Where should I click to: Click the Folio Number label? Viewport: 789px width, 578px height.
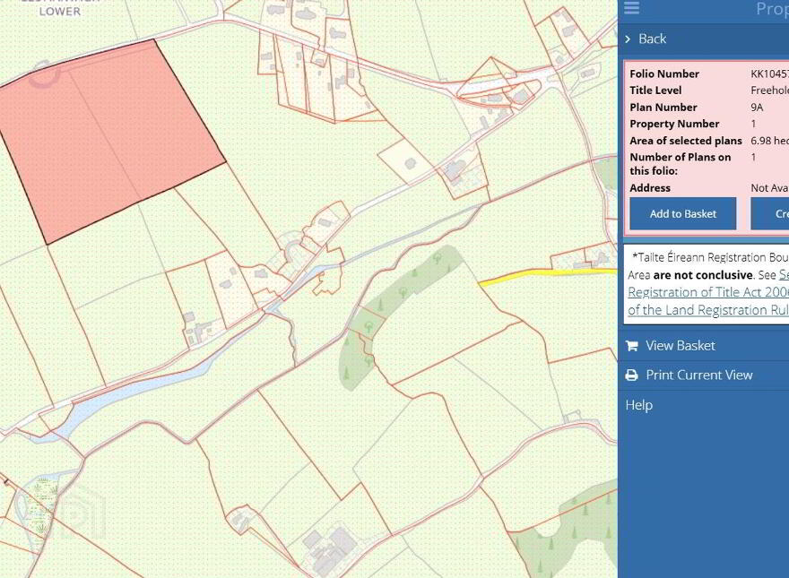[664, 74]
